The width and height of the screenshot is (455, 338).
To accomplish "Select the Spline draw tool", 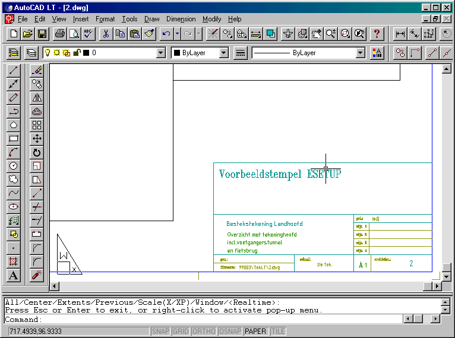I will click(13, 193).
